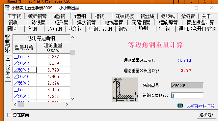Image resolution: width=218 pixels, height=121 pixels.
Task: Minimize the 小新实用五金手册 window
Action: click(x=181, y=8)
